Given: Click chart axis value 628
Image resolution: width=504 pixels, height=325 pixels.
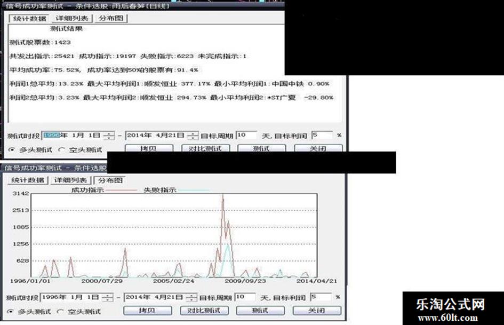Looking at the screenshot, I should [23, 260].
